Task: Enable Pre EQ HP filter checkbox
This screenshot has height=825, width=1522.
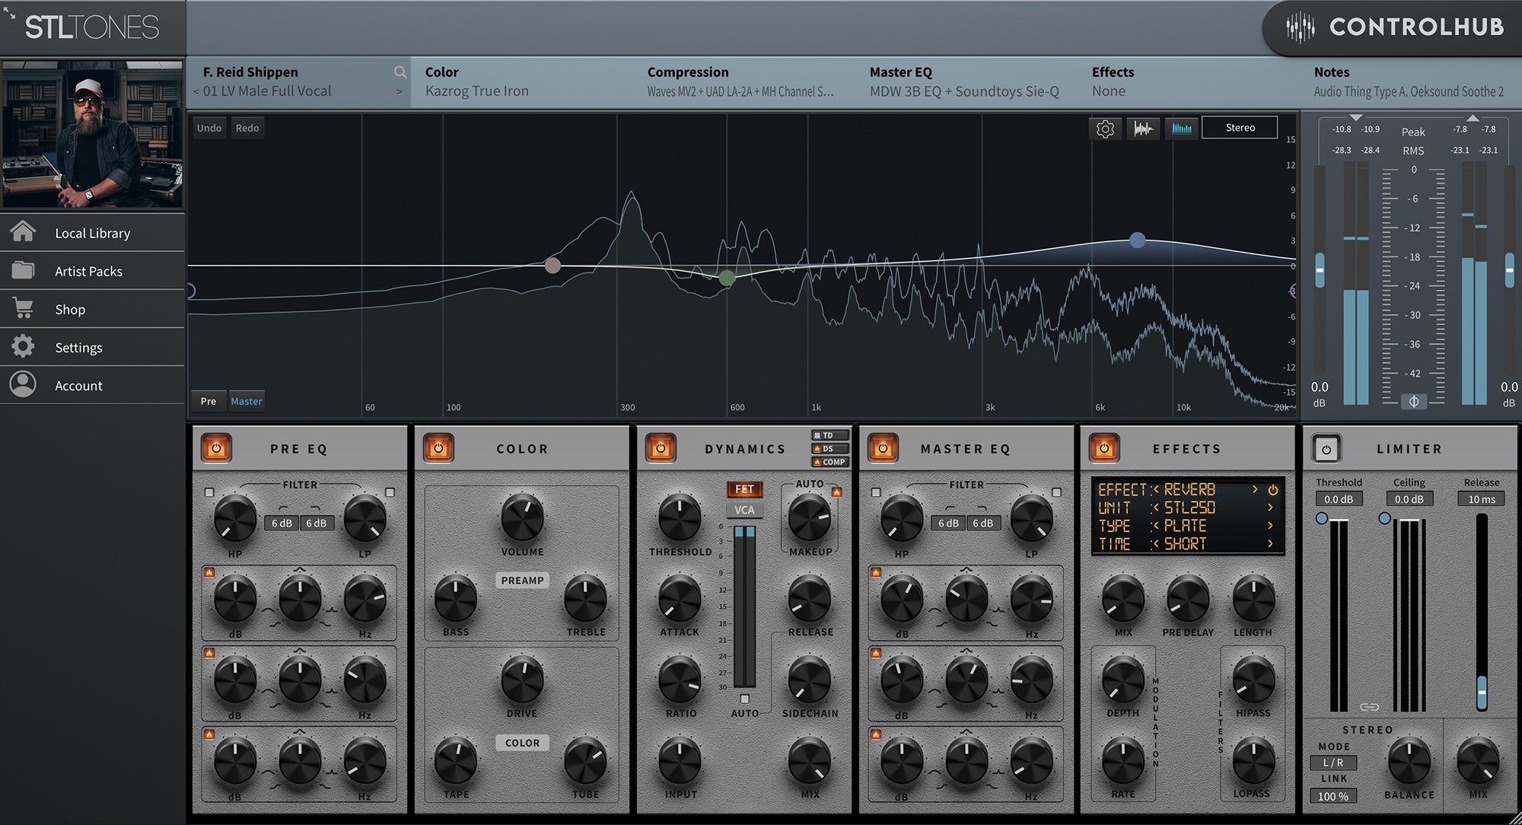Action: point(209,492)
